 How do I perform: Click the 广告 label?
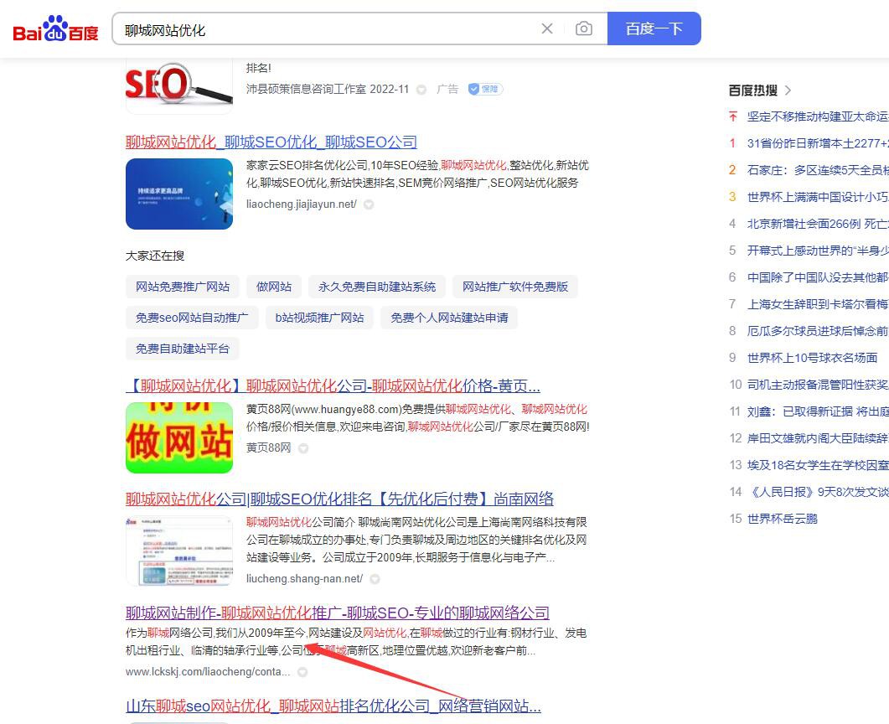447,89
